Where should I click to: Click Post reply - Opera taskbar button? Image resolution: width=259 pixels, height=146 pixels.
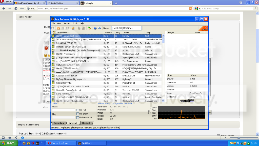click(x=61, y=143)
